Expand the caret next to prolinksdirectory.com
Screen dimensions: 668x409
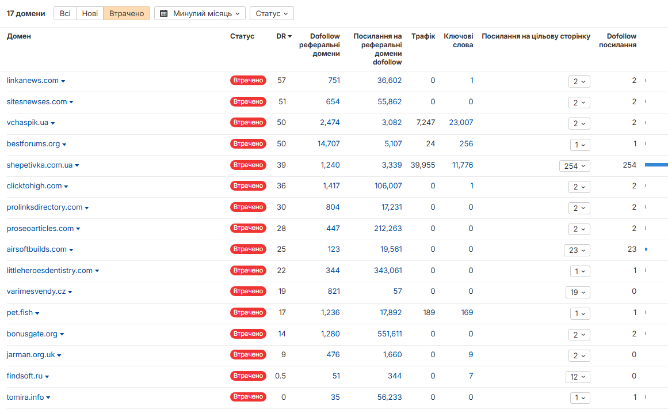pyautogui.click(x=87, y=208)
